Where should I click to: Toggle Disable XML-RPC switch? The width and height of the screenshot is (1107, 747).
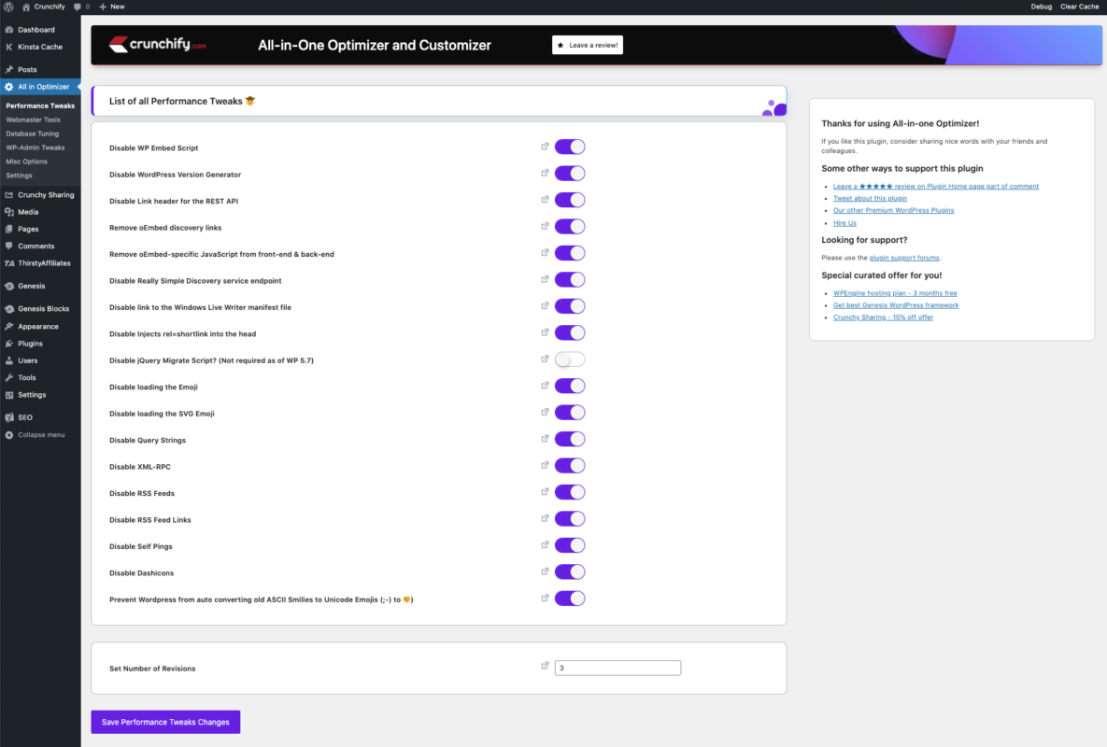click(570, 466)
